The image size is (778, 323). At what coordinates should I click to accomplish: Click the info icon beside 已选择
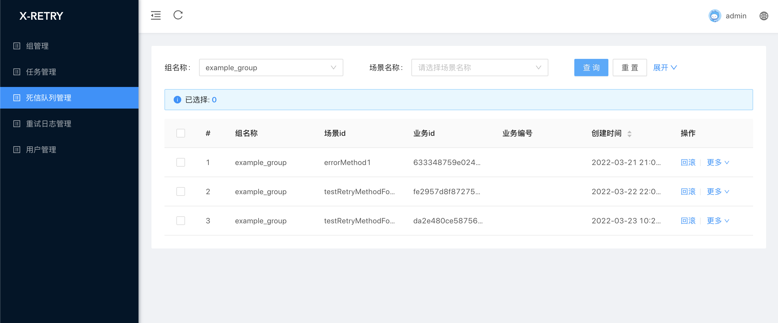(177, 100)
